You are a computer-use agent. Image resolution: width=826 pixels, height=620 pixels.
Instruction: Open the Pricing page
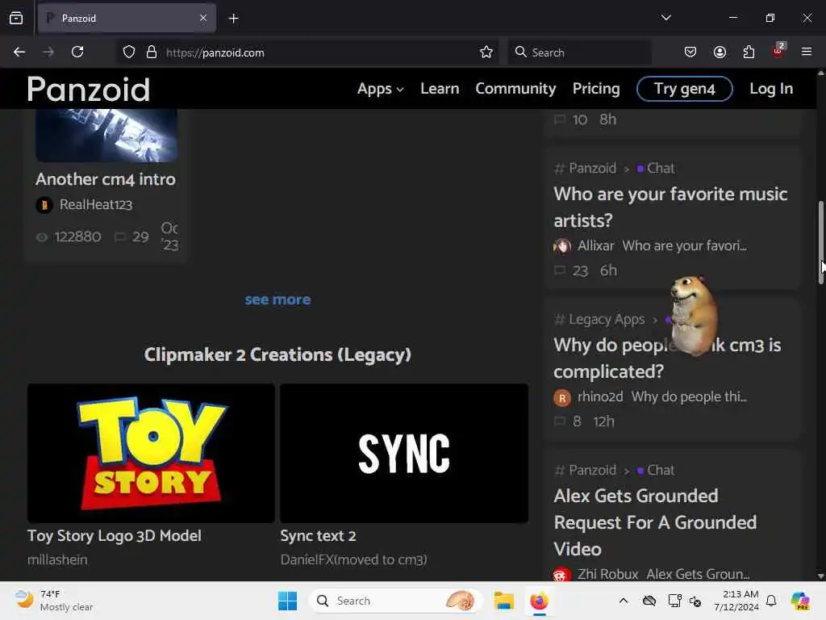(x=596, y=89)
